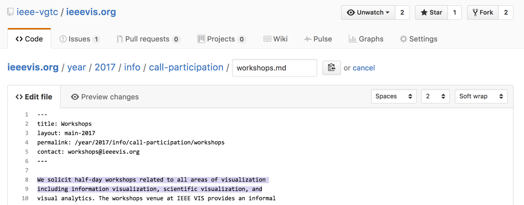View the Pulse tab
This screenshot has width=524, height=205.
click(x=318, y=39)
